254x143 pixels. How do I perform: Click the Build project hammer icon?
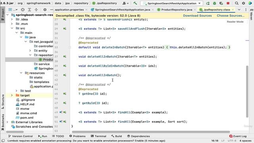[135, 3]
